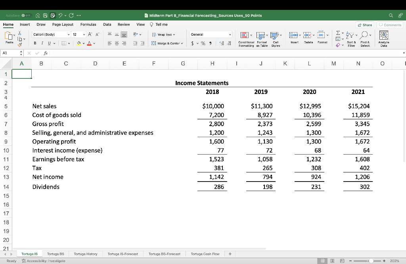
Task: Toggle Italic formatting
Action: point(42,43)
